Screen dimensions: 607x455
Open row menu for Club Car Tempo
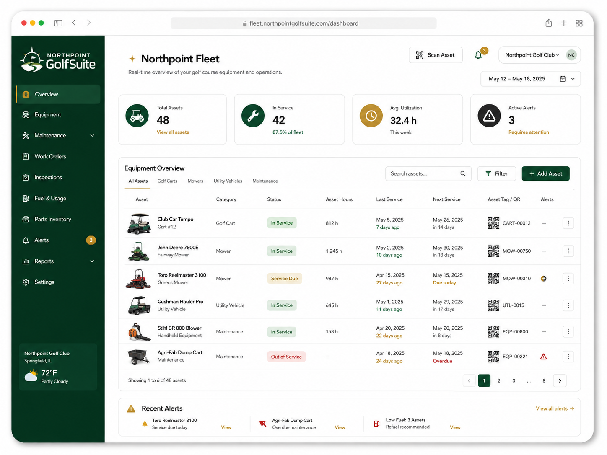[x=568, y=223]
